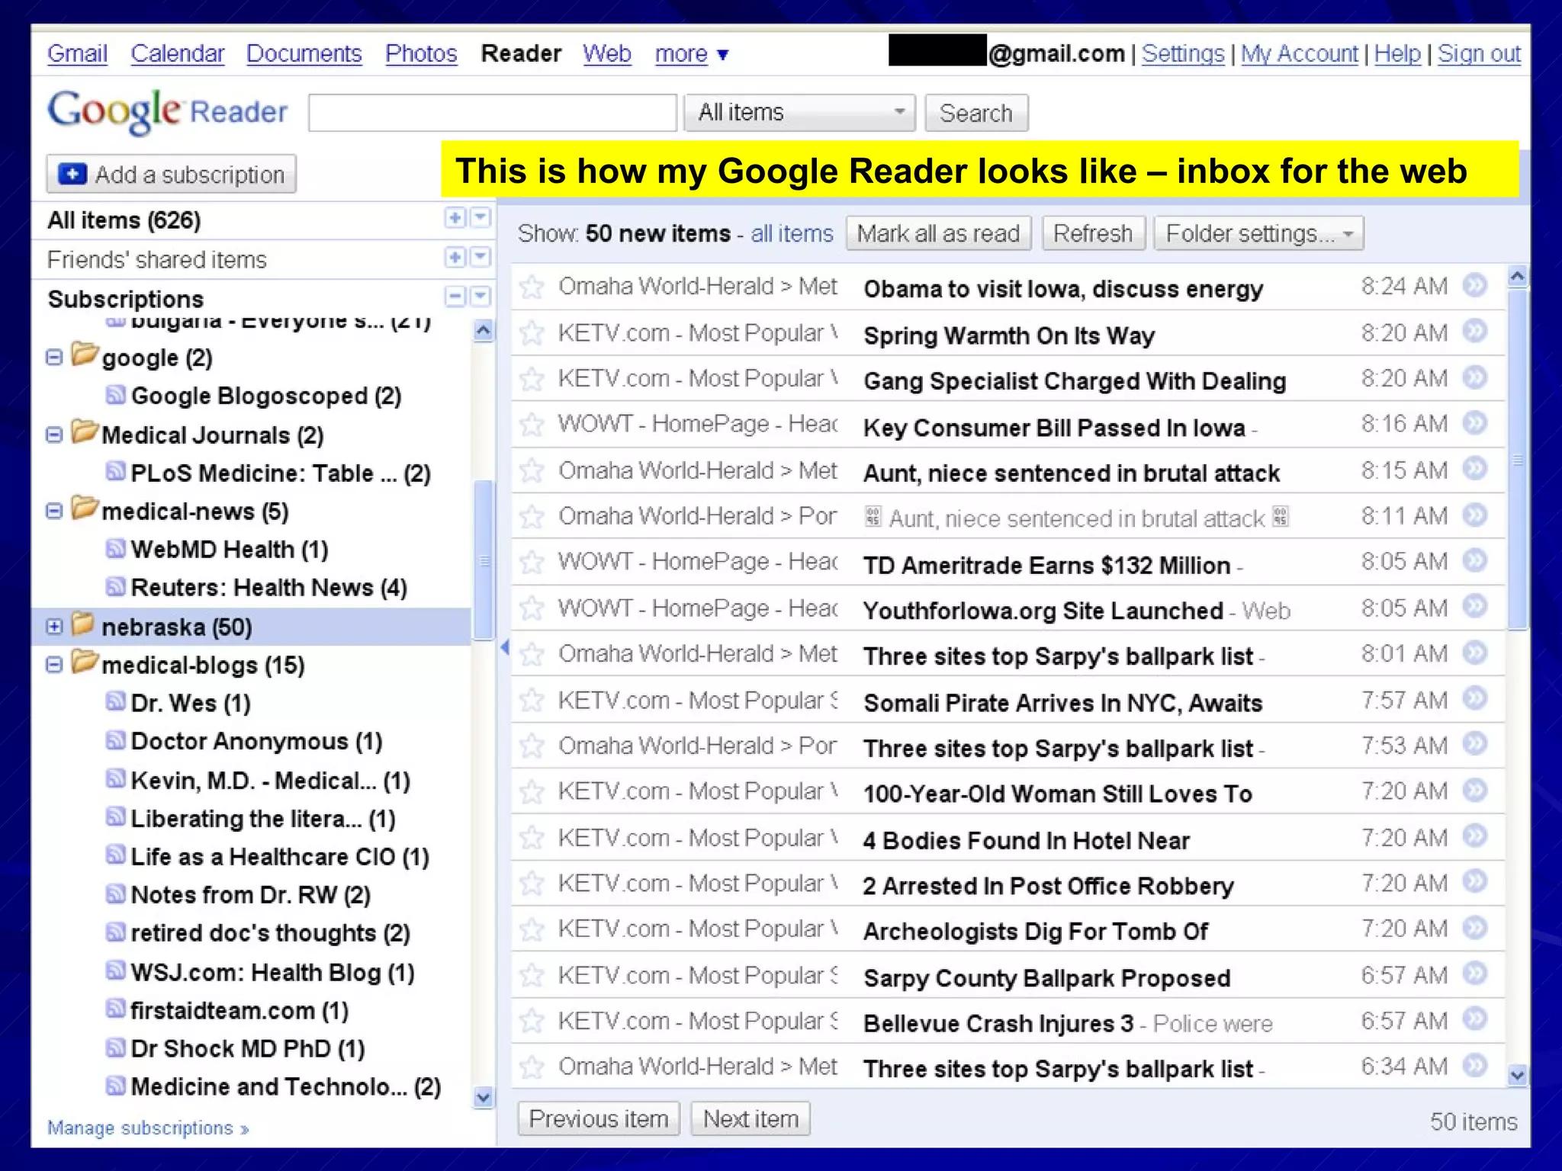This screenshot has height=1171, width=1562.
Task: Star the Spring Warmth On Its Way item
Action: coord(532,333)
